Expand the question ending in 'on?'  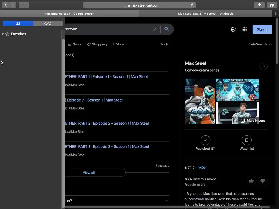117,201
